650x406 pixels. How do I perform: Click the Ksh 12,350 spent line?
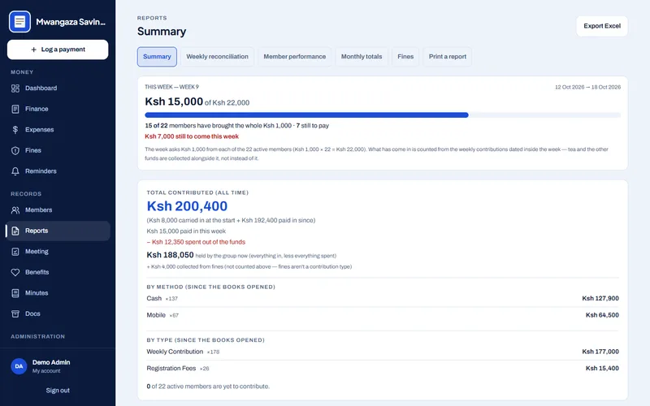point(196,242)
